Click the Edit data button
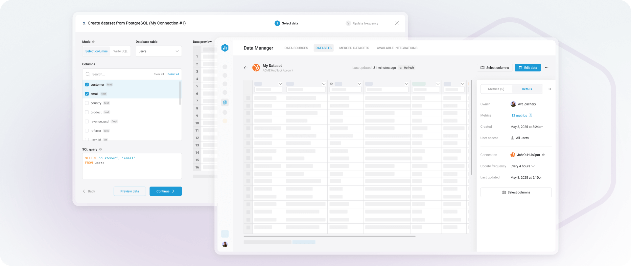 pyautogui.click(x=527, y=68)
